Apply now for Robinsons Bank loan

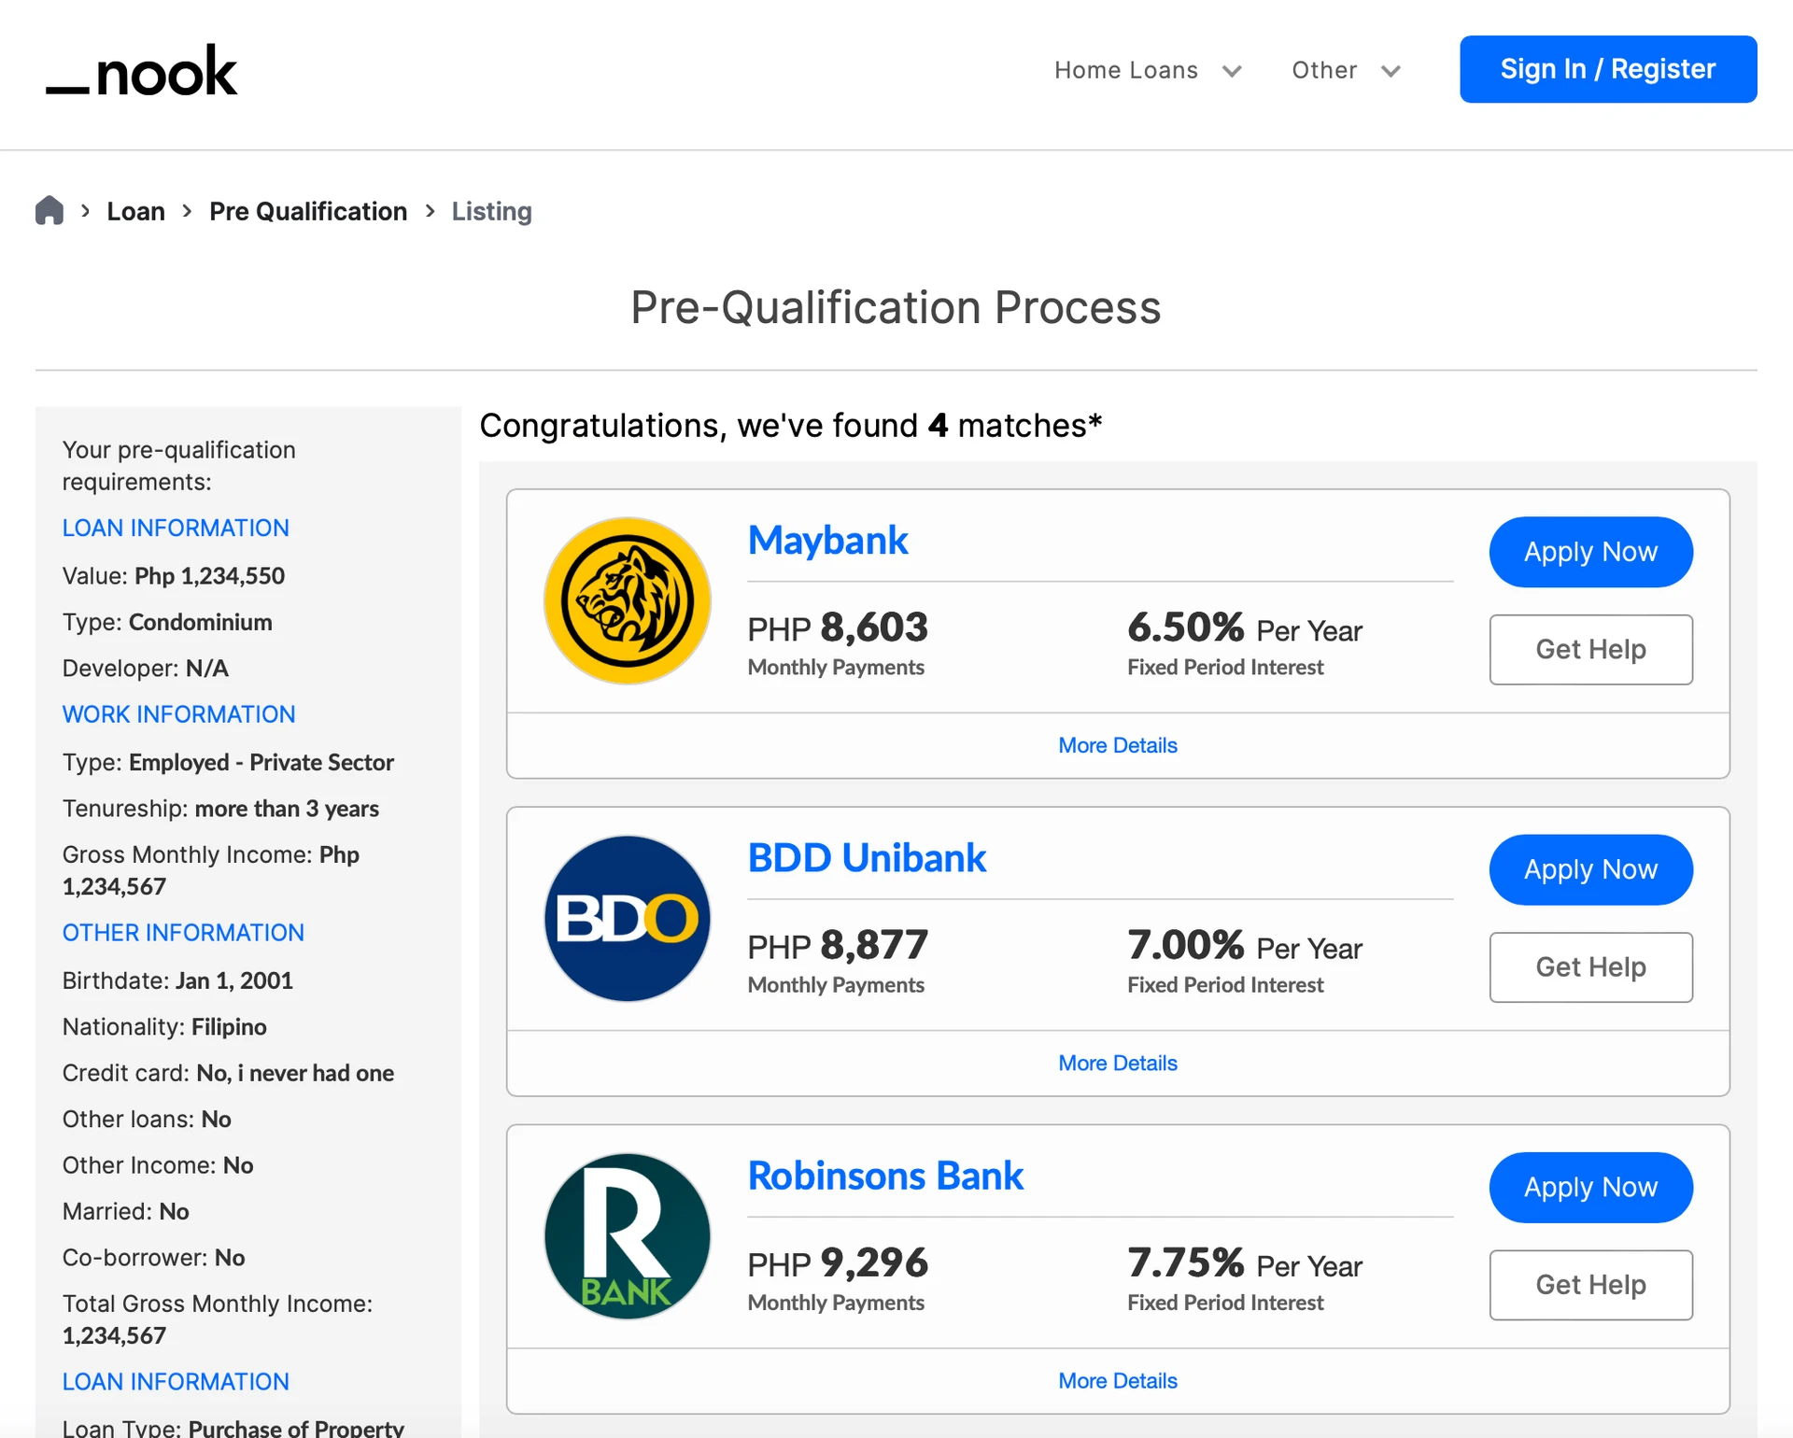(x=1590, y=1187)
